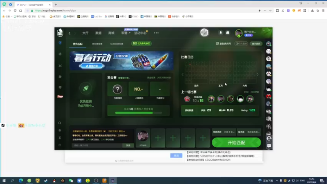Click the s1mple player slot
The width and height of the screenshot is (327, 184).
(x=143, y=138)
